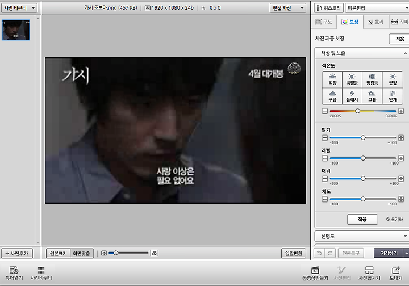
Task: Select the 플래시 flash preset
Action: click(x=352, y=96)
